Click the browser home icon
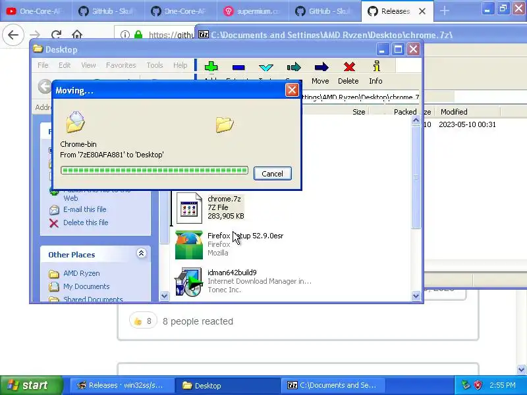The image size is (527, 395). (77, 35)
